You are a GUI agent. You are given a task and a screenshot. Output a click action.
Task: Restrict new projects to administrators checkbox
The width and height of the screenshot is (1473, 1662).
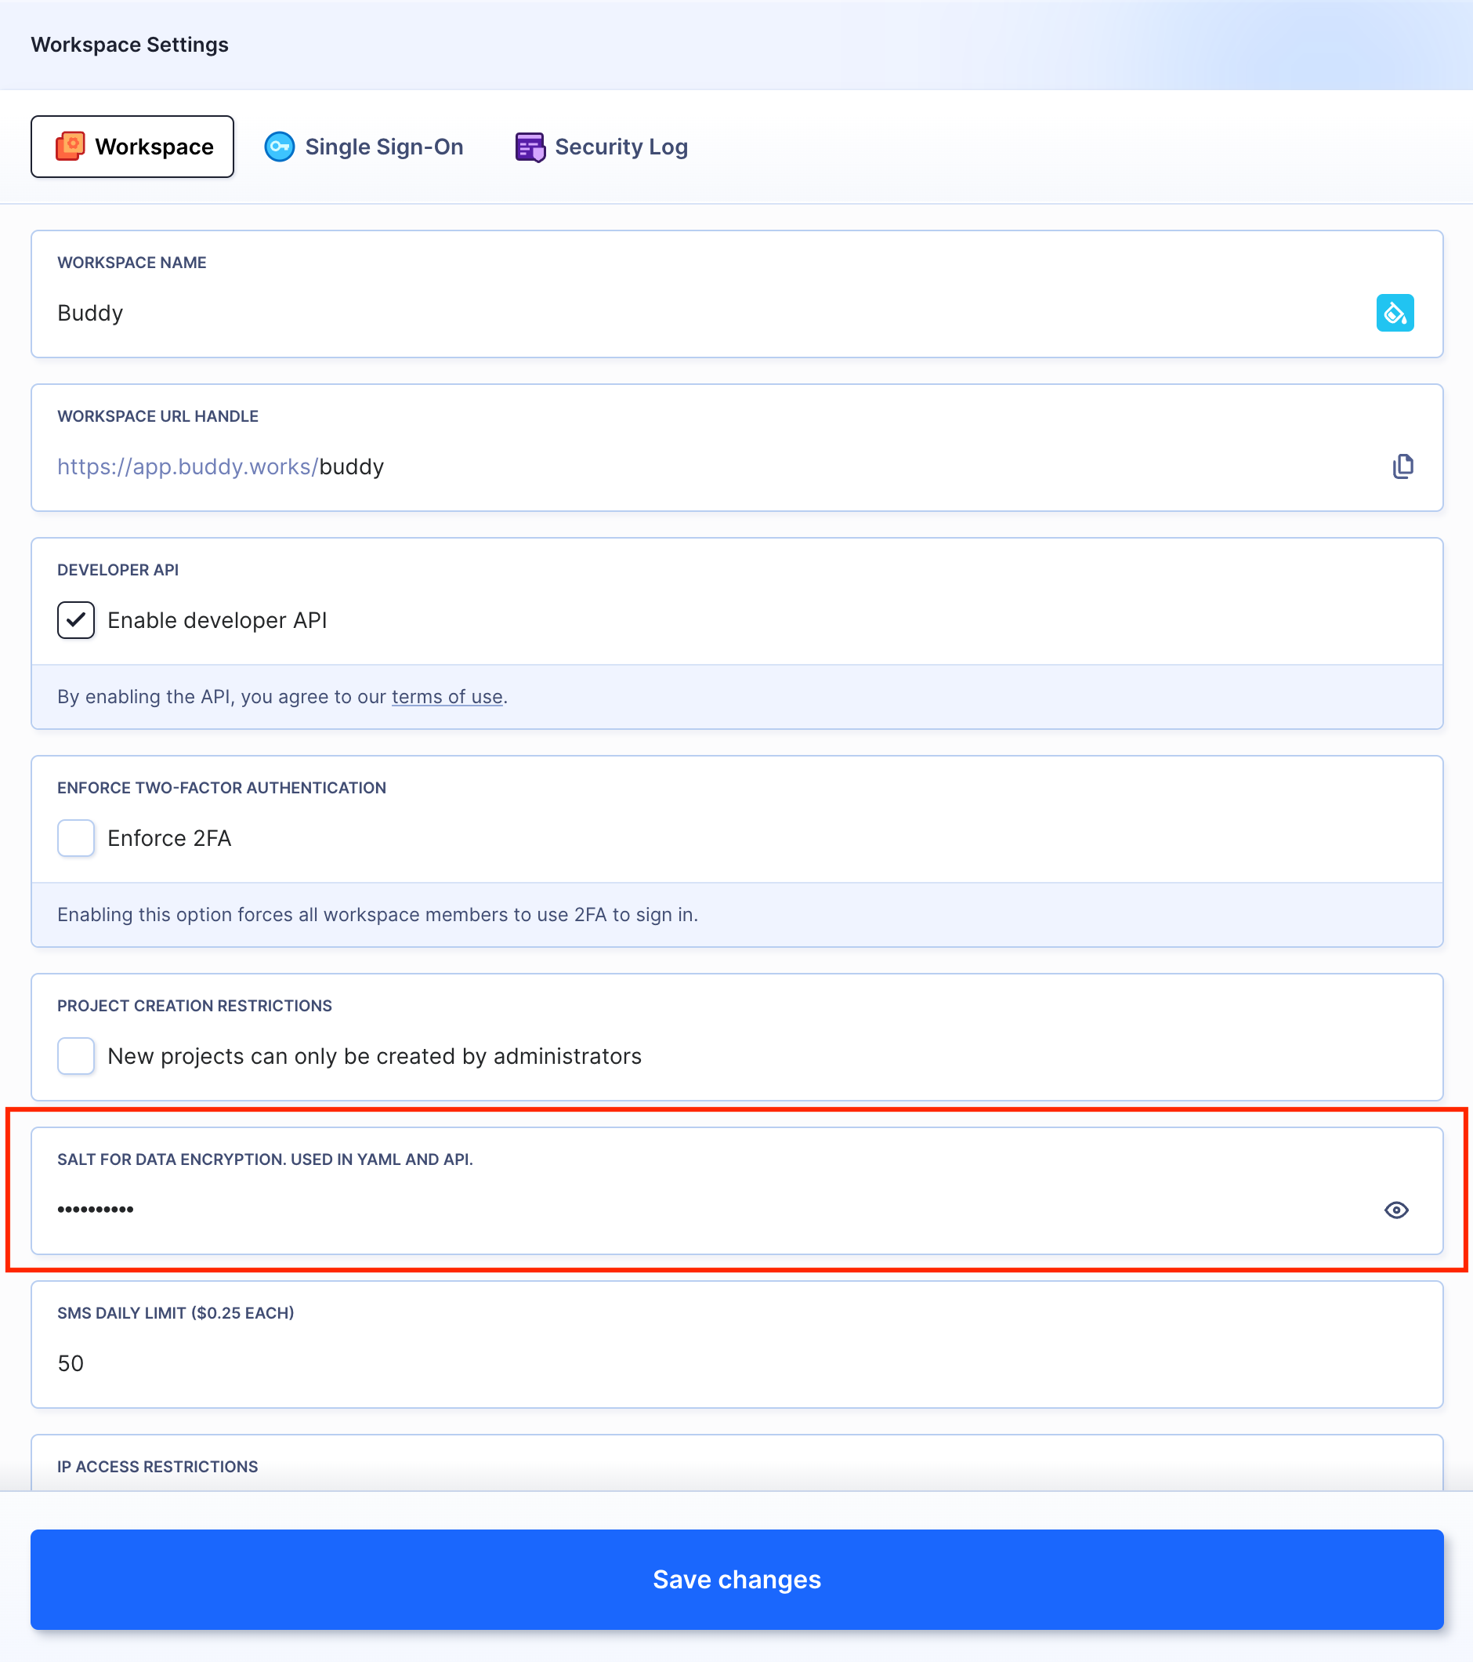(x=75, y=1056)
